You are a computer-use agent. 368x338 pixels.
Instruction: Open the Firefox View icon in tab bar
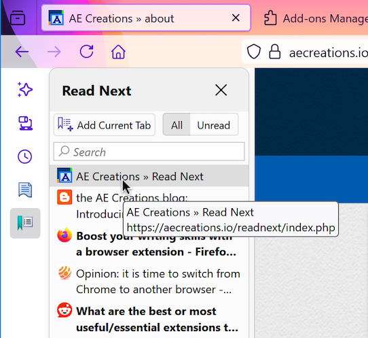coord(18,18)
